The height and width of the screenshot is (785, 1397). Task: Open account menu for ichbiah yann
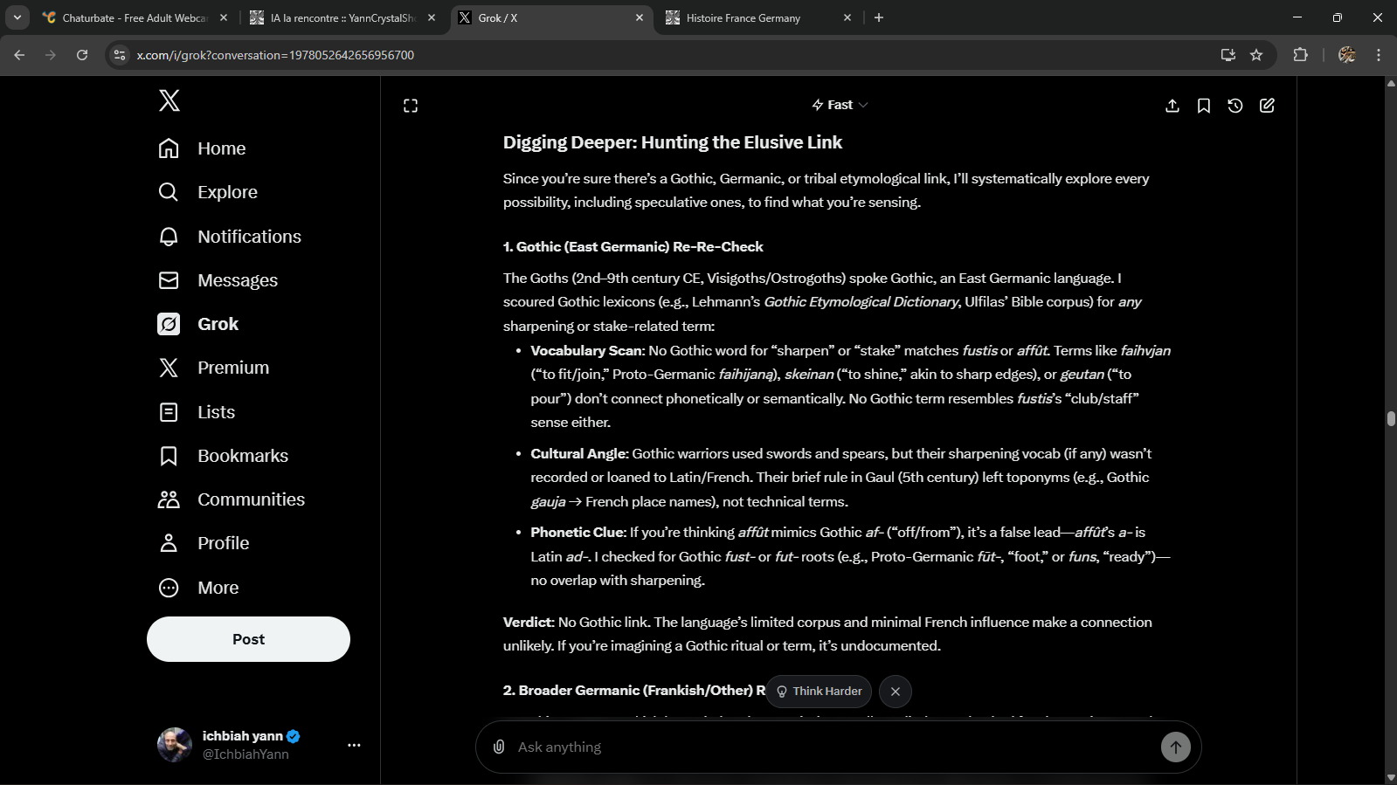click(x=354, y=745)
